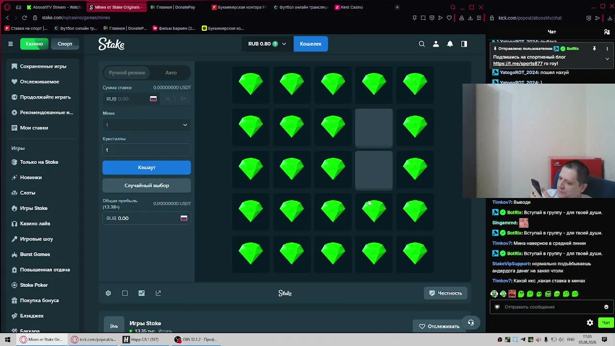615x346 pixels.
Task: Unpin the pinned BotRix message
Action: pos(594,49)
